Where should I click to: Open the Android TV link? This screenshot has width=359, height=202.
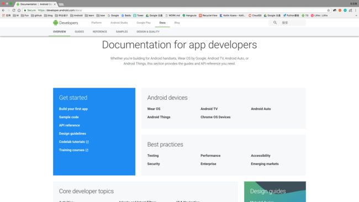coord(209,109)
